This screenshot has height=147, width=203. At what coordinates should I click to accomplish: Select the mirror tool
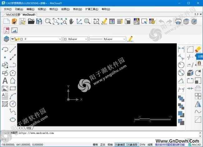tap(198, 104)
